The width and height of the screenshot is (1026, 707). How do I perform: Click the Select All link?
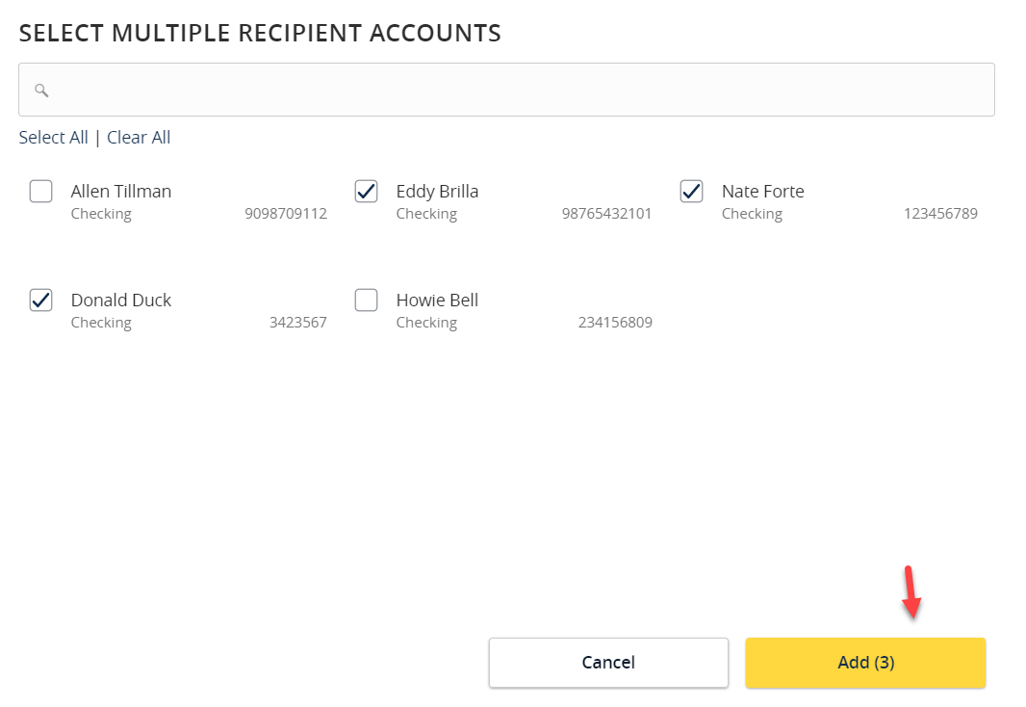click(x=53, y=138)
